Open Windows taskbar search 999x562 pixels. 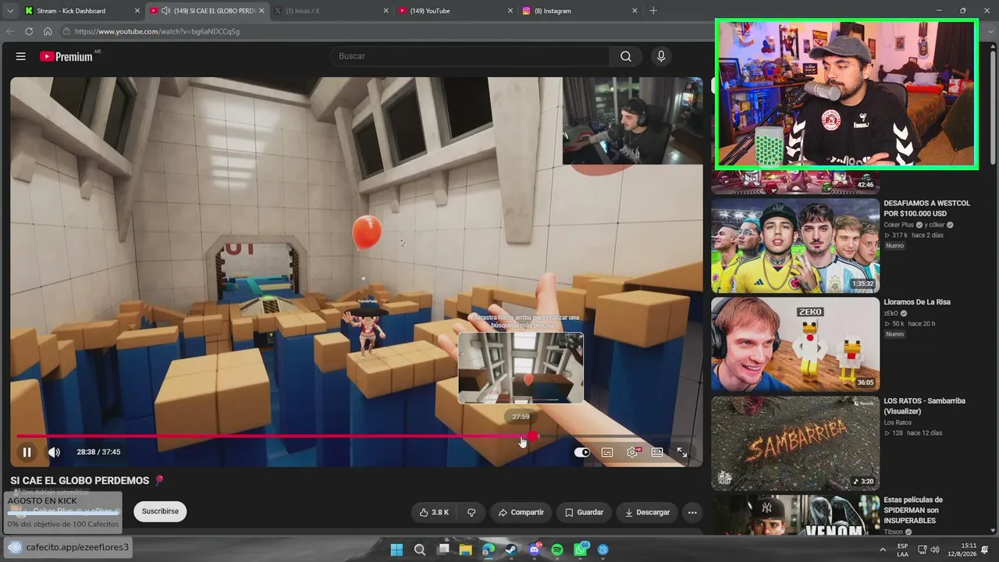420,550
